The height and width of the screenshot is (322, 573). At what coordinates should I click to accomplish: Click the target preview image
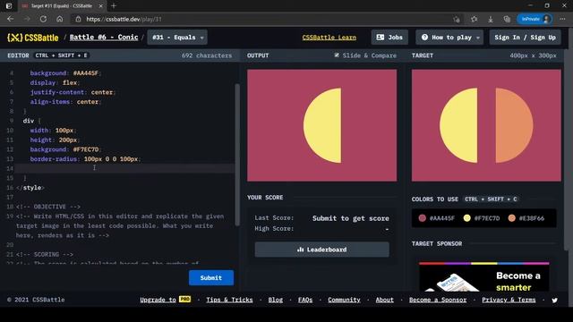(486, 125)
